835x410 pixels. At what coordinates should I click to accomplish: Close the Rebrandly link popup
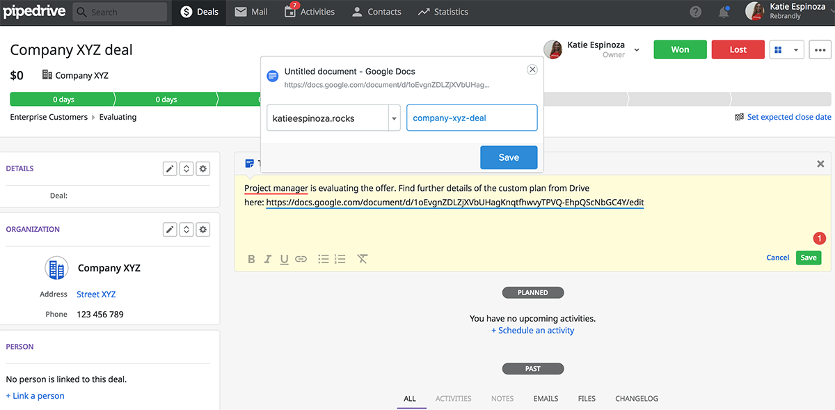click(532, 70)
